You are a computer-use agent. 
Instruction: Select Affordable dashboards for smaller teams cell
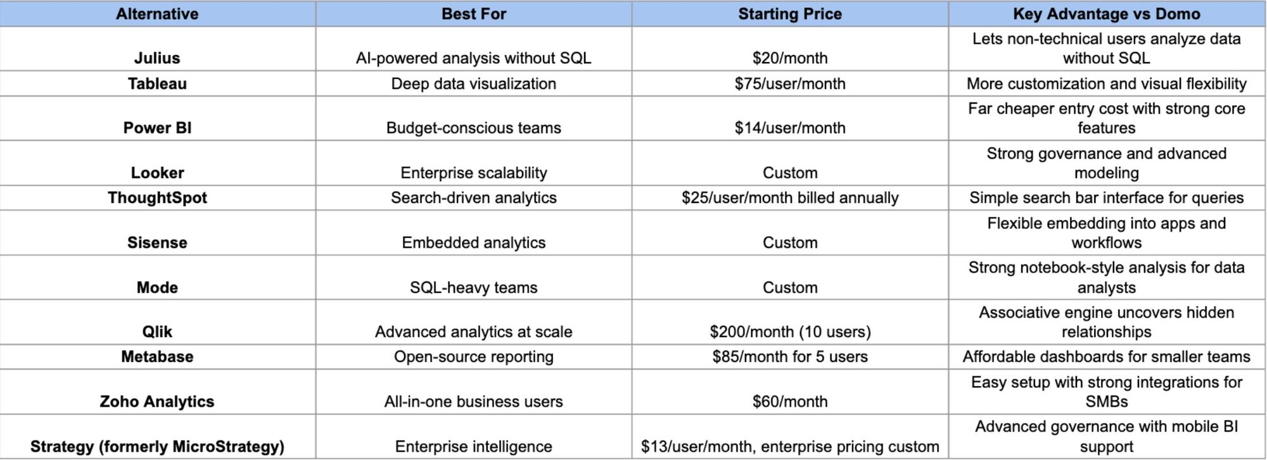[x=1107, y=357]
